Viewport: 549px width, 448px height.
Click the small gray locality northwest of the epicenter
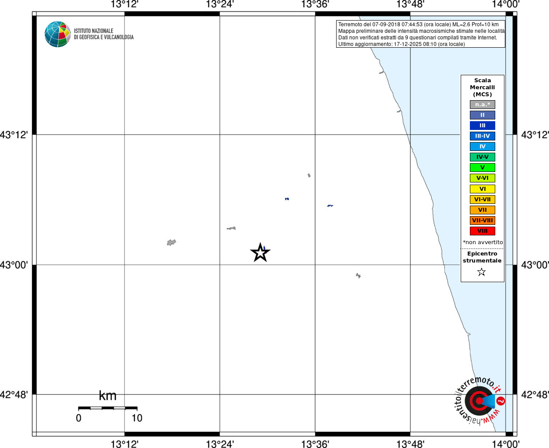[231, 228]
